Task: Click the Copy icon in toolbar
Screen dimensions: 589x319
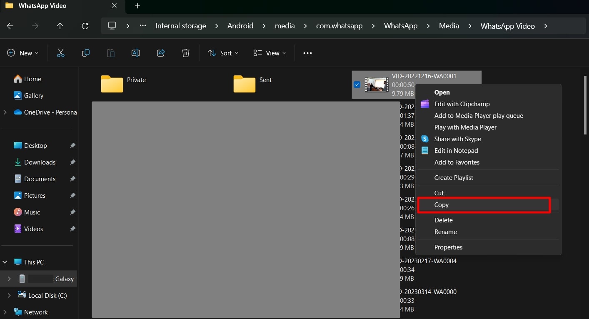Action: pos(86,53)
